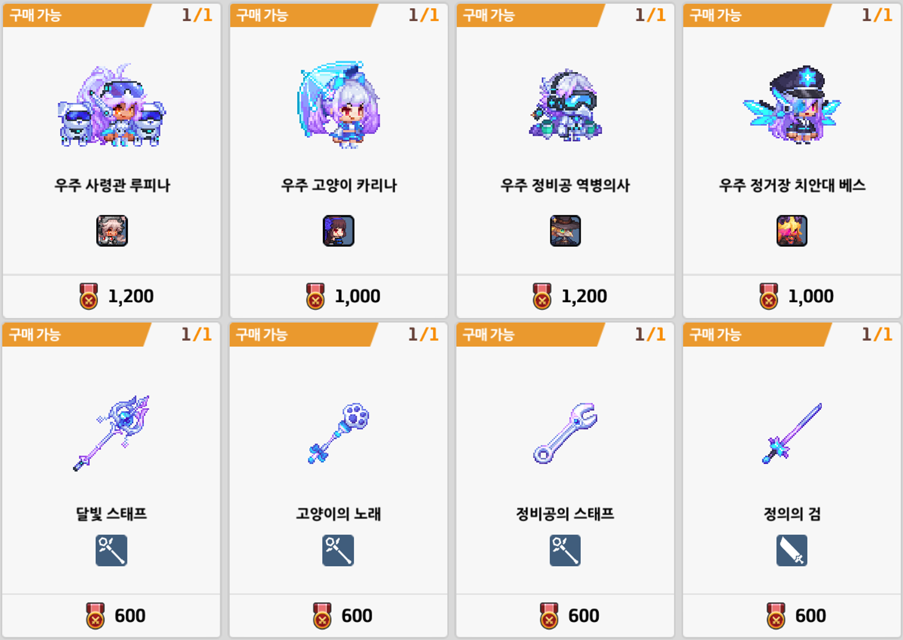Click the 구매 가능 banner on 달빛 스태프 card
Image resolution: width=903 pixels, height=640 pixels.
[x=75, y=334]
